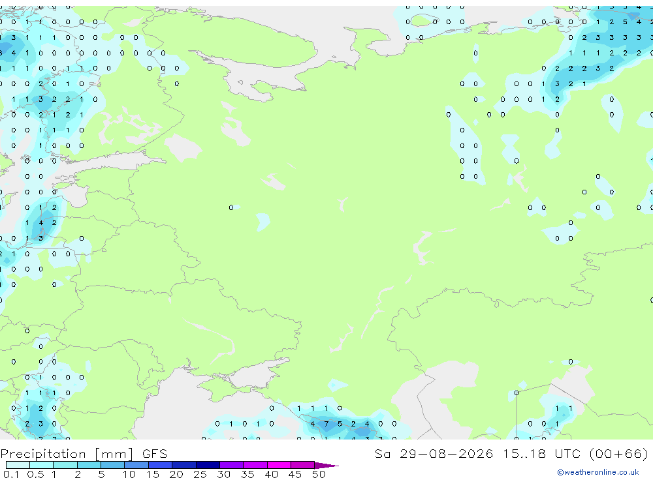Pick the 25–30 mm navy swatch
This screenshot has height=478, width=653.
pyautogui.click(x=208, y=465)
